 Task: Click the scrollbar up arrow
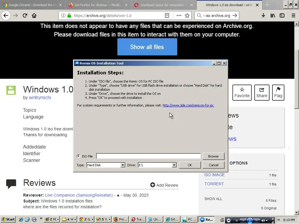[297, 24]
